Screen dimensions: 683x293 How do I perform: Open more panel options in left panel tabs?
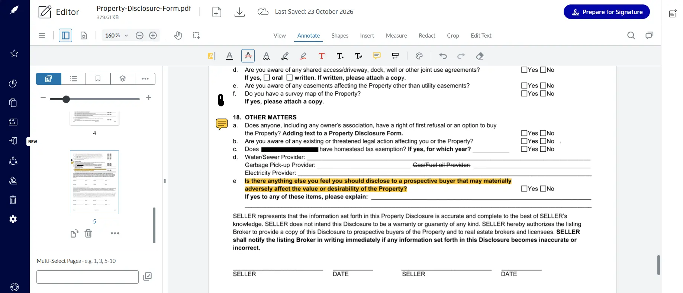pyautogui.click(x=145, y=79)
